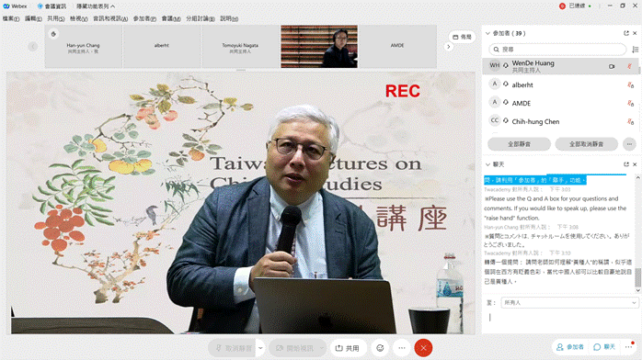Image resolution: width=642 pixels, height=360 pixels.
Task: Open the 說明(H) menu
Action: click(x=229, y=18)
